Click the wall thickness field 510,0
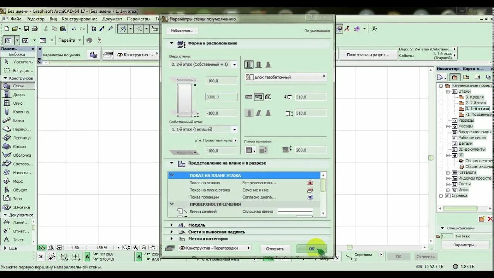 (x=310, y=97)
